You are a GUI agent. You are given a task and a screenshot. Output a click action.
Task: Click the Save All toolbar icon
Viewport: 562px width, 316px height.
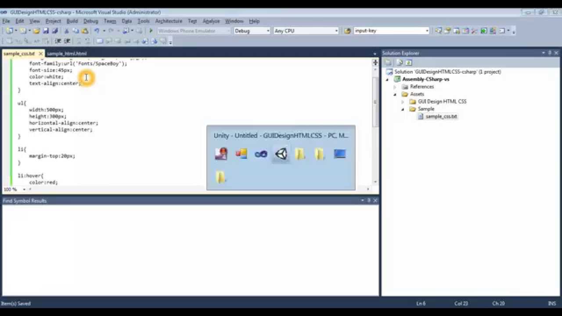click(x=55, y=31)
